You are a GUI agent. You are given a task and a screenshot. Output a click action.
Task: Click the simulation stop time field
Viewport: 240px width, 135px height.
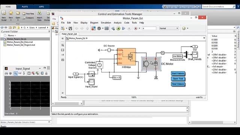point(149,28)
